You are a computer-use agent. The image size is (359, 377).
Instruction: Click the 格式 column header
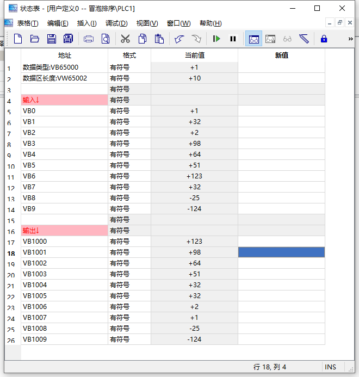pos(129,55)
